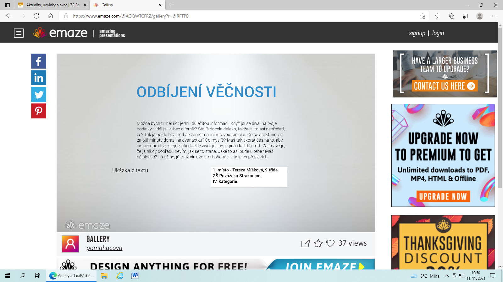Image resolution: width=503 pixels, height=282 pixels.
Task: Refresh the browser page
Action: 36,16
